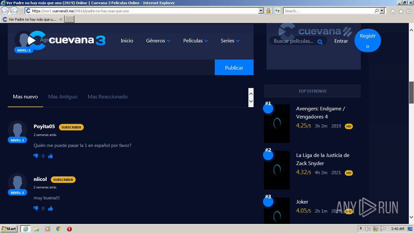Focus the browser address bar URL
This screenshot has width=414, height=233.
[x=145, y=11]
